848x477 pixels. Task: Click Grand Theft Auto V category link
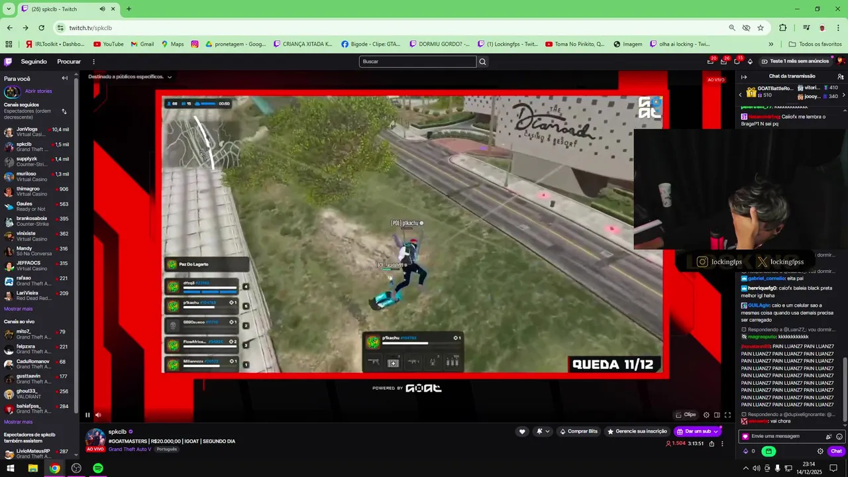130,449
